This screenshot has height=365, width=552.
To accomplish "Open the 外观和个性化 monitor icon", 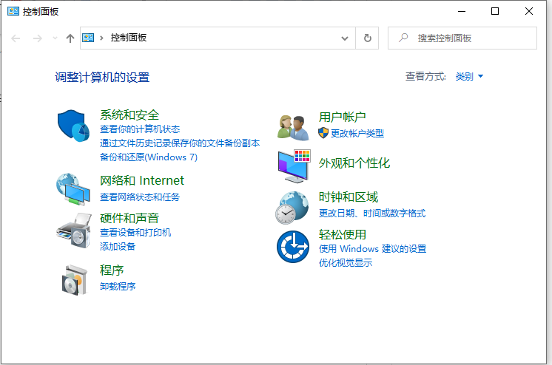I will point(293,166).
